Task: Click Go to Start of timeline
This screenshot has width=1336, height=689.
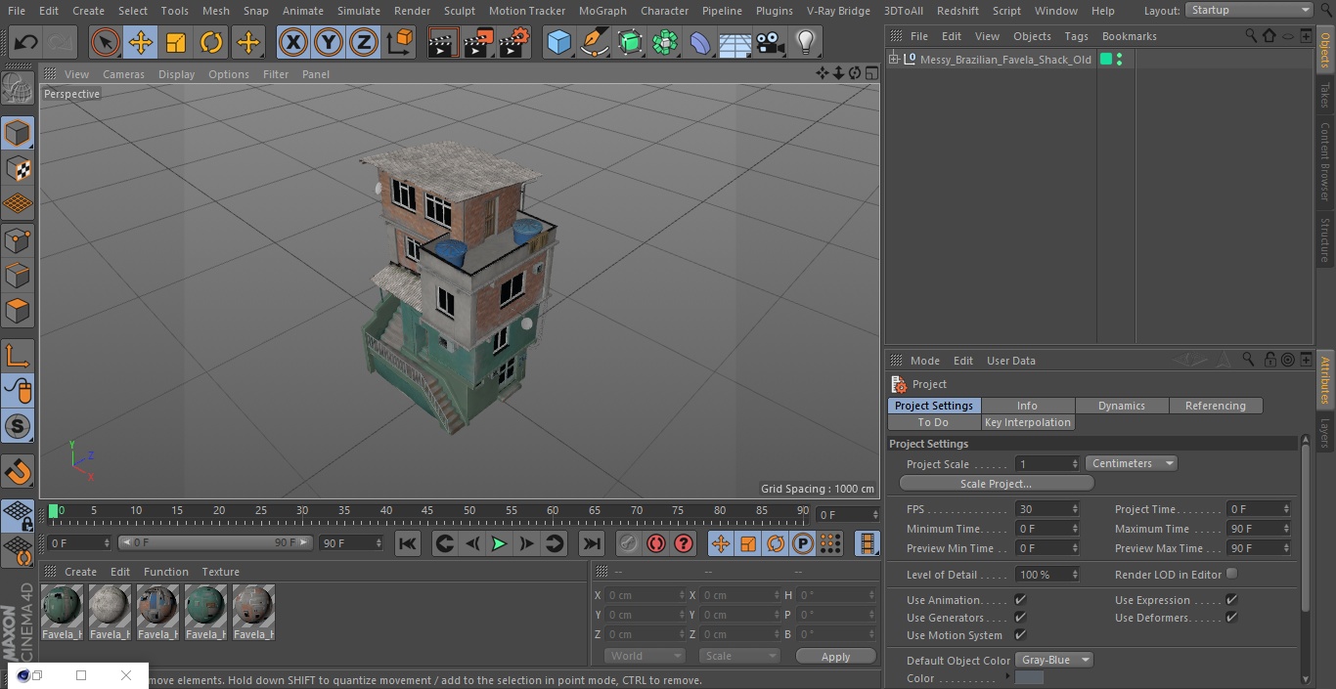Action: click(408, 543)
